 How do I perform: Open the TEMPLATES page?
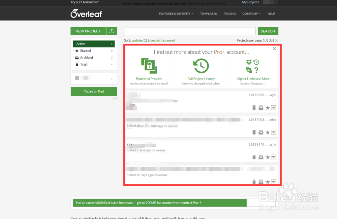[208, 13]
